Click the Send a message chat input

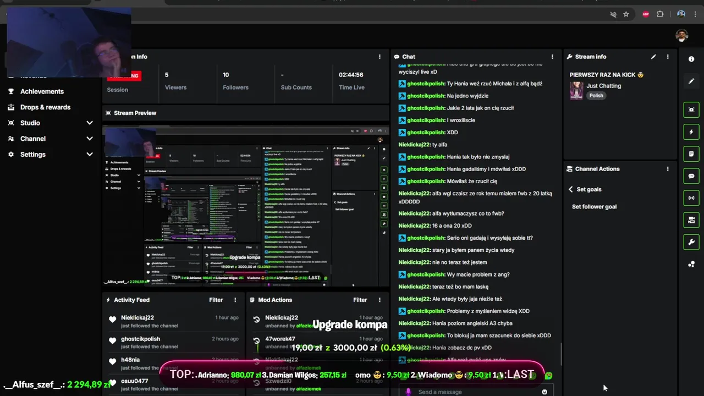tap(476, 392)
